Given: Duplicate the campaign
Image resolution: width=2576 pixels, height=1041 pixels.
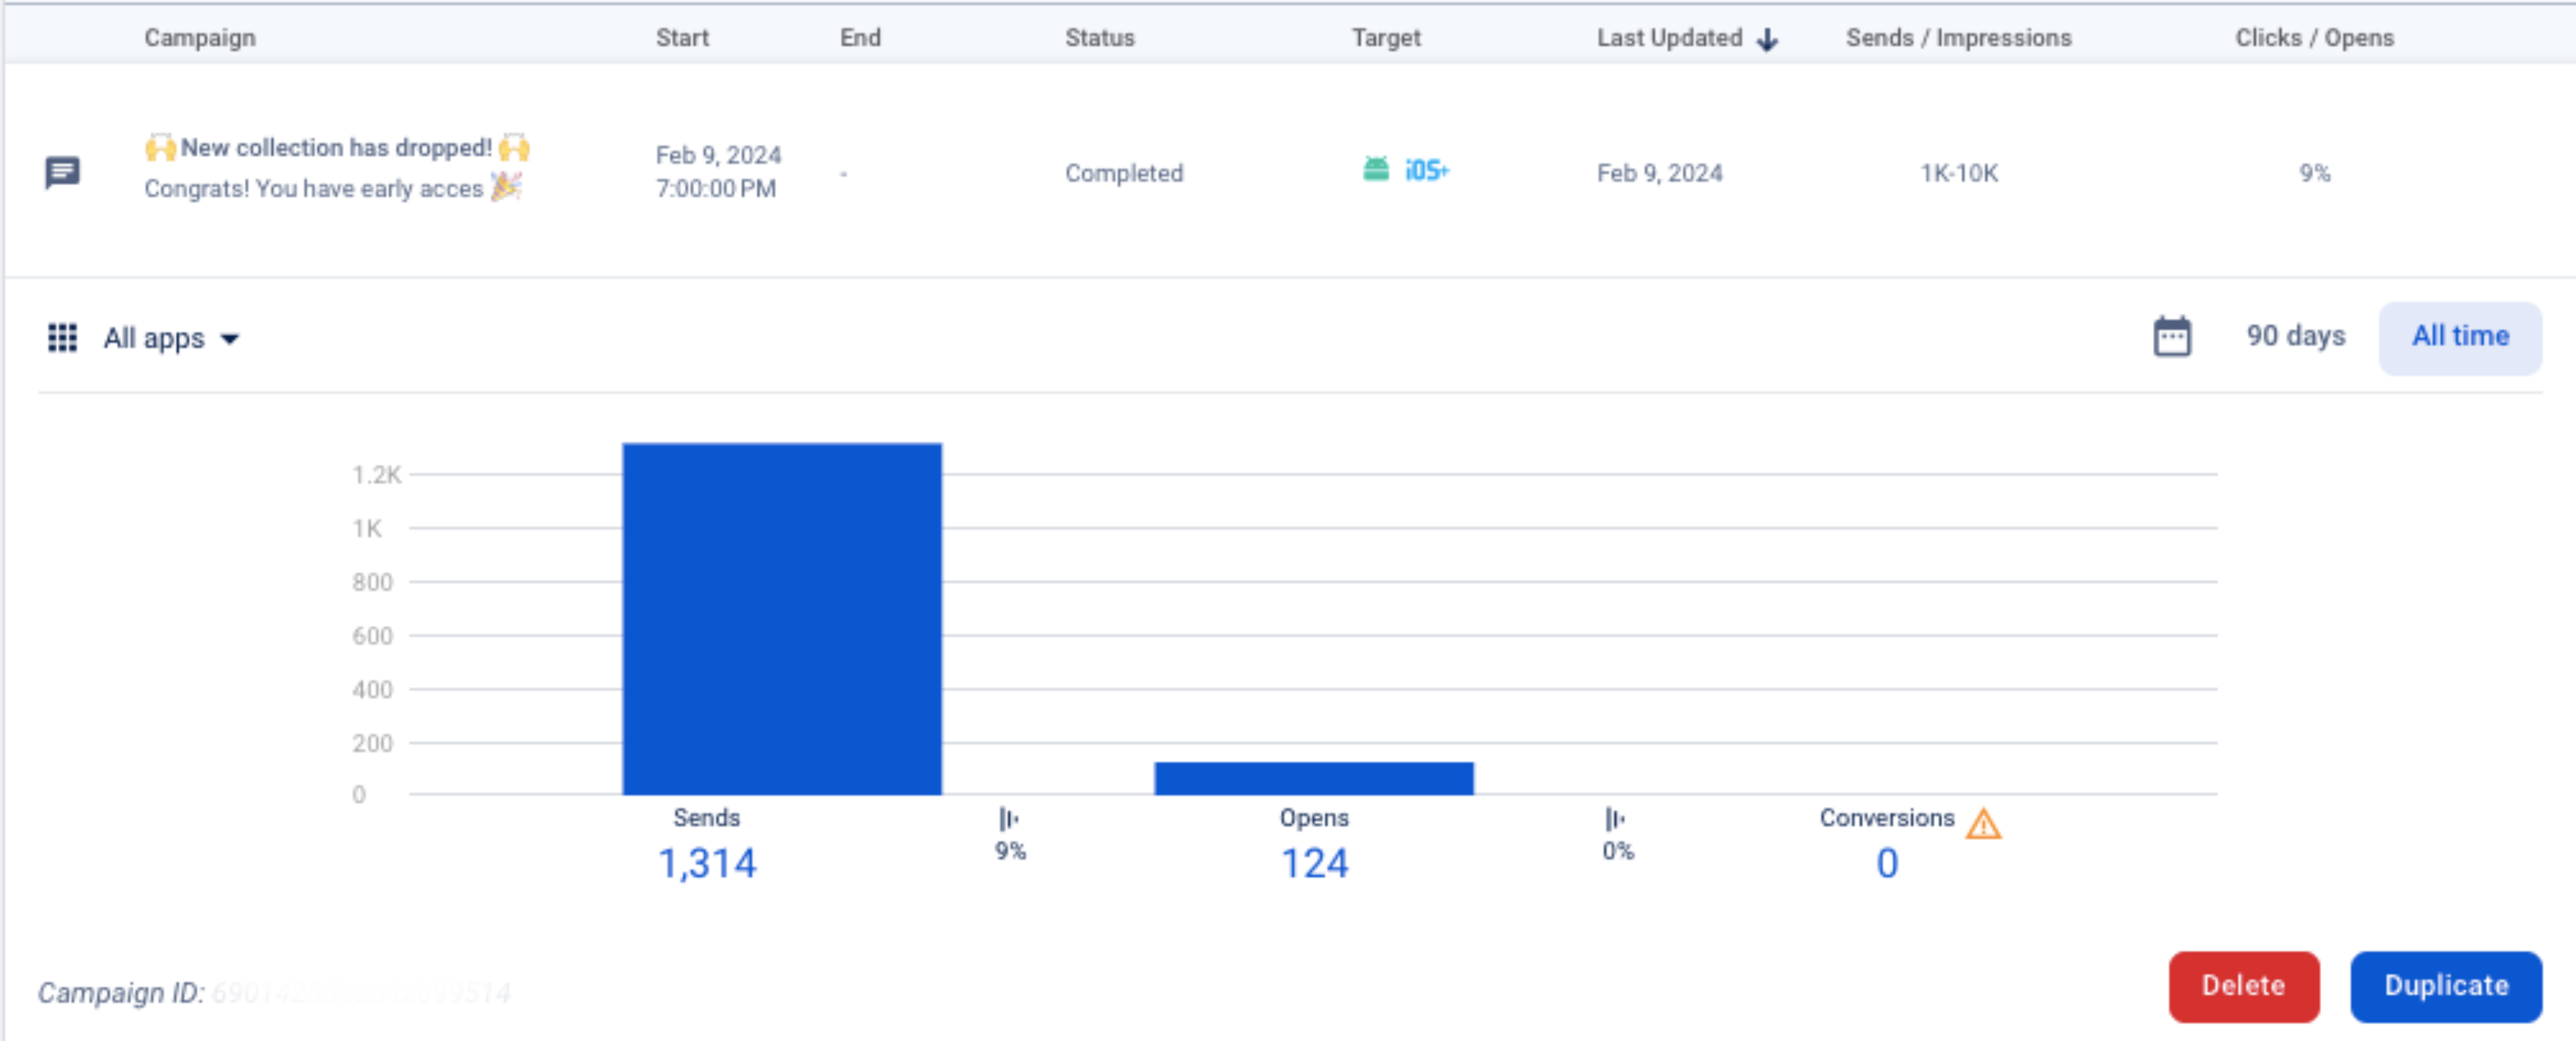Looking at the screenshot, I should 2445,986.
